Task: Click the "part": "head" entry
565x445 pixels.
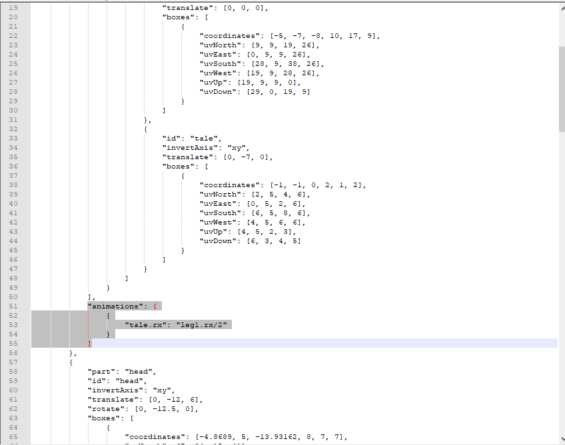Action: coord(122,372)
